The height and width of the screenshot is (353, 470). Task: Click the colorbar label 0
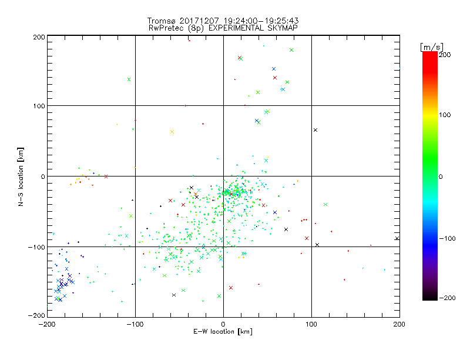coord(441,176)
